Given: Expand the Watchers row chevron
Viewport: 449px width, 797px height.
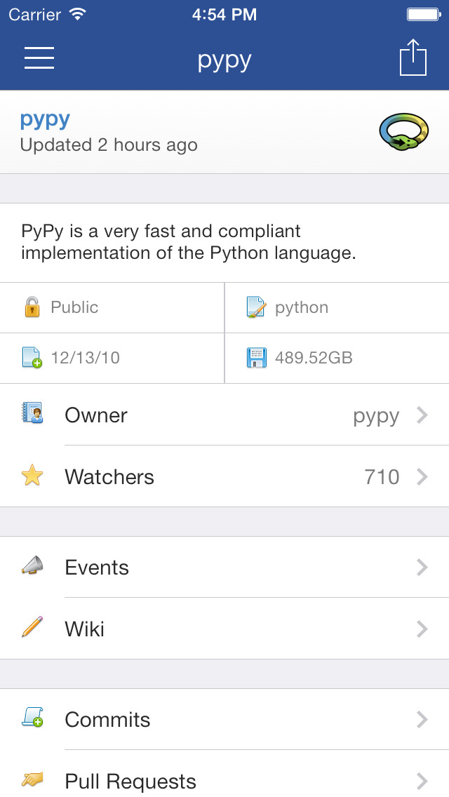Looking at the screenshot, I should tap(422, 477).
